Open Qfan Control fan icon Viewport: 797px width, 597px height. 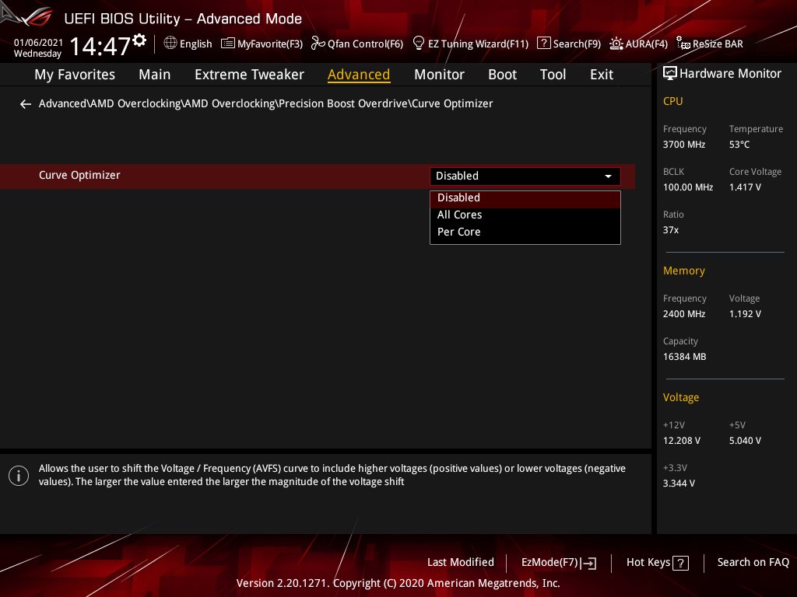point(318,44)
